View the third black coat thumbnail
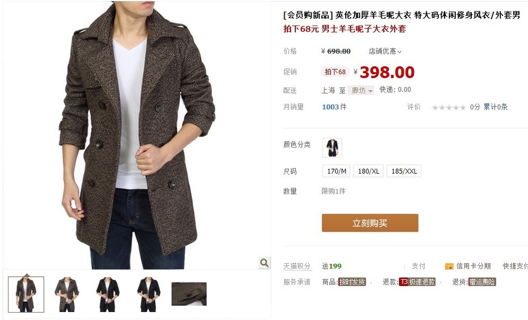This screenshot has width=528, height=320. 108,294
